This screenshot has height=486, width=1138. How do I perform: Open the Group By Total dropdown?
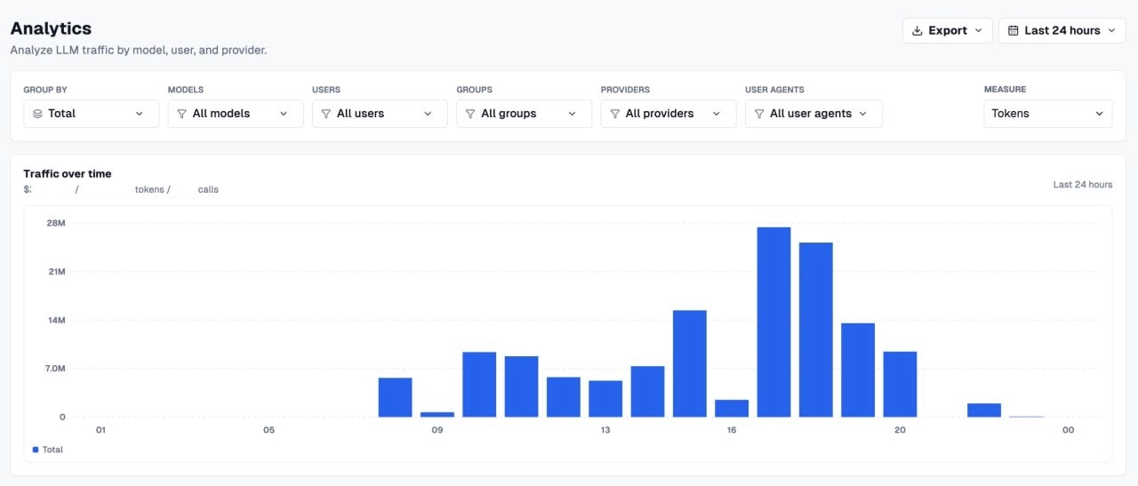[x=92, y=114]
